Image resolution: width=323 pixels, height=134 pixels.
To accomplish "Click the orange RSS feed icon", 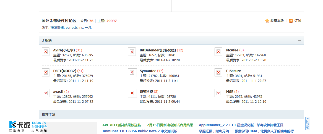I will (291, 21).
